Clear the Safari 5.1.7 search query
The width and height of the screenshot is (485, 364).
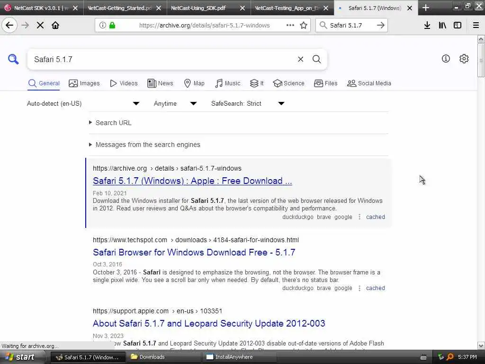tap(301, 59)
